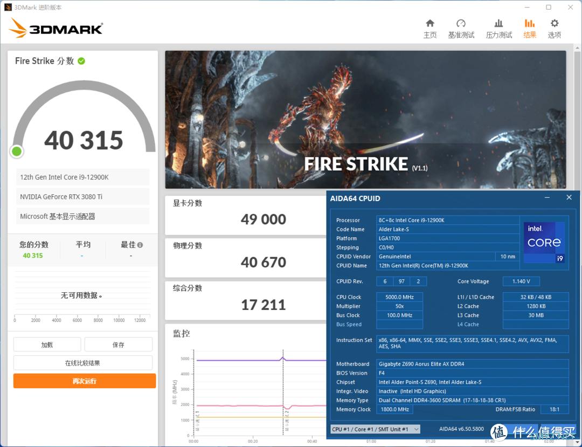Click BIOS Version F4 field
Image resolution: width=582 pixels, height=447 pixels.
472,373
